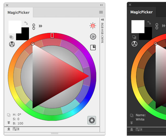This screenshot has height=137, width=166.
Task: Click the color scheme pie icon in light panel
Action: 12,44
